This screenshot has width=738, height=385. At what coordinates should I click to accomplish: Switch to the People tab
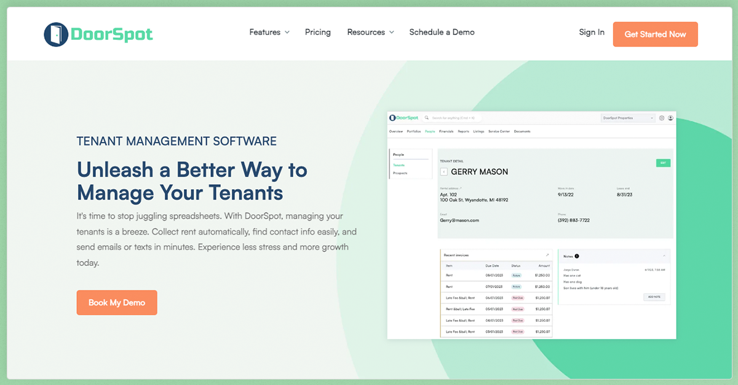(429, 131)
